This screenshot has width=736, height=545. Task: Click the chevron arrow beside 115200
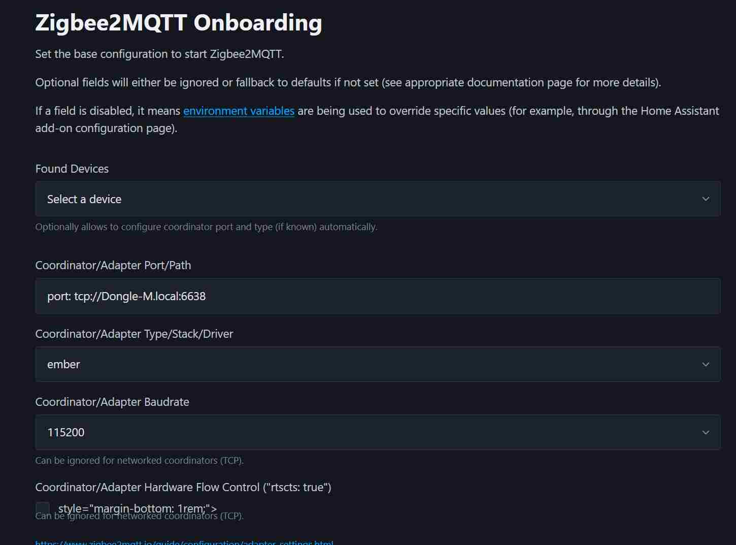click(x=706, y=432)
